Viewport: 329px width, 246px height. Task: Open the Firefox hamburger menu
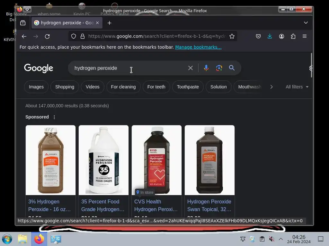[x=305, y=37]
